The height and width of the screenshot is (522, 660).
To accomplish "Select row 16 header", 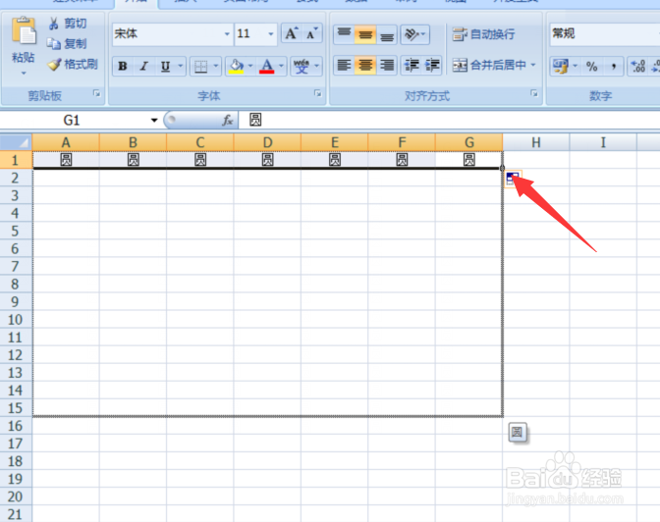I will pyautogui.click(x=16, y=426).
